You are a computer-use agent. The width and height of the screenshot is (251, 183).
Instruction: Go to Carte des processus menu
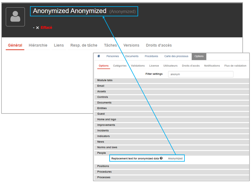176,56
